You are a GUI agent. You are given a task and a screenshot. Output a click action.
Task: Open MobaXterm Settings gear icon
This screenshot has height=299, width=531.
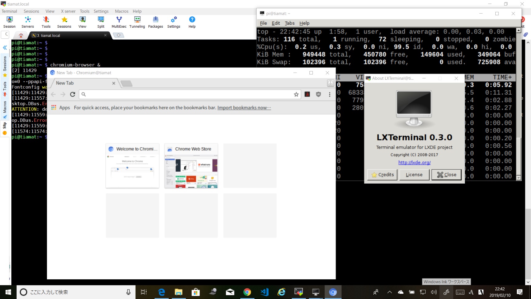(x=174, y=22)
